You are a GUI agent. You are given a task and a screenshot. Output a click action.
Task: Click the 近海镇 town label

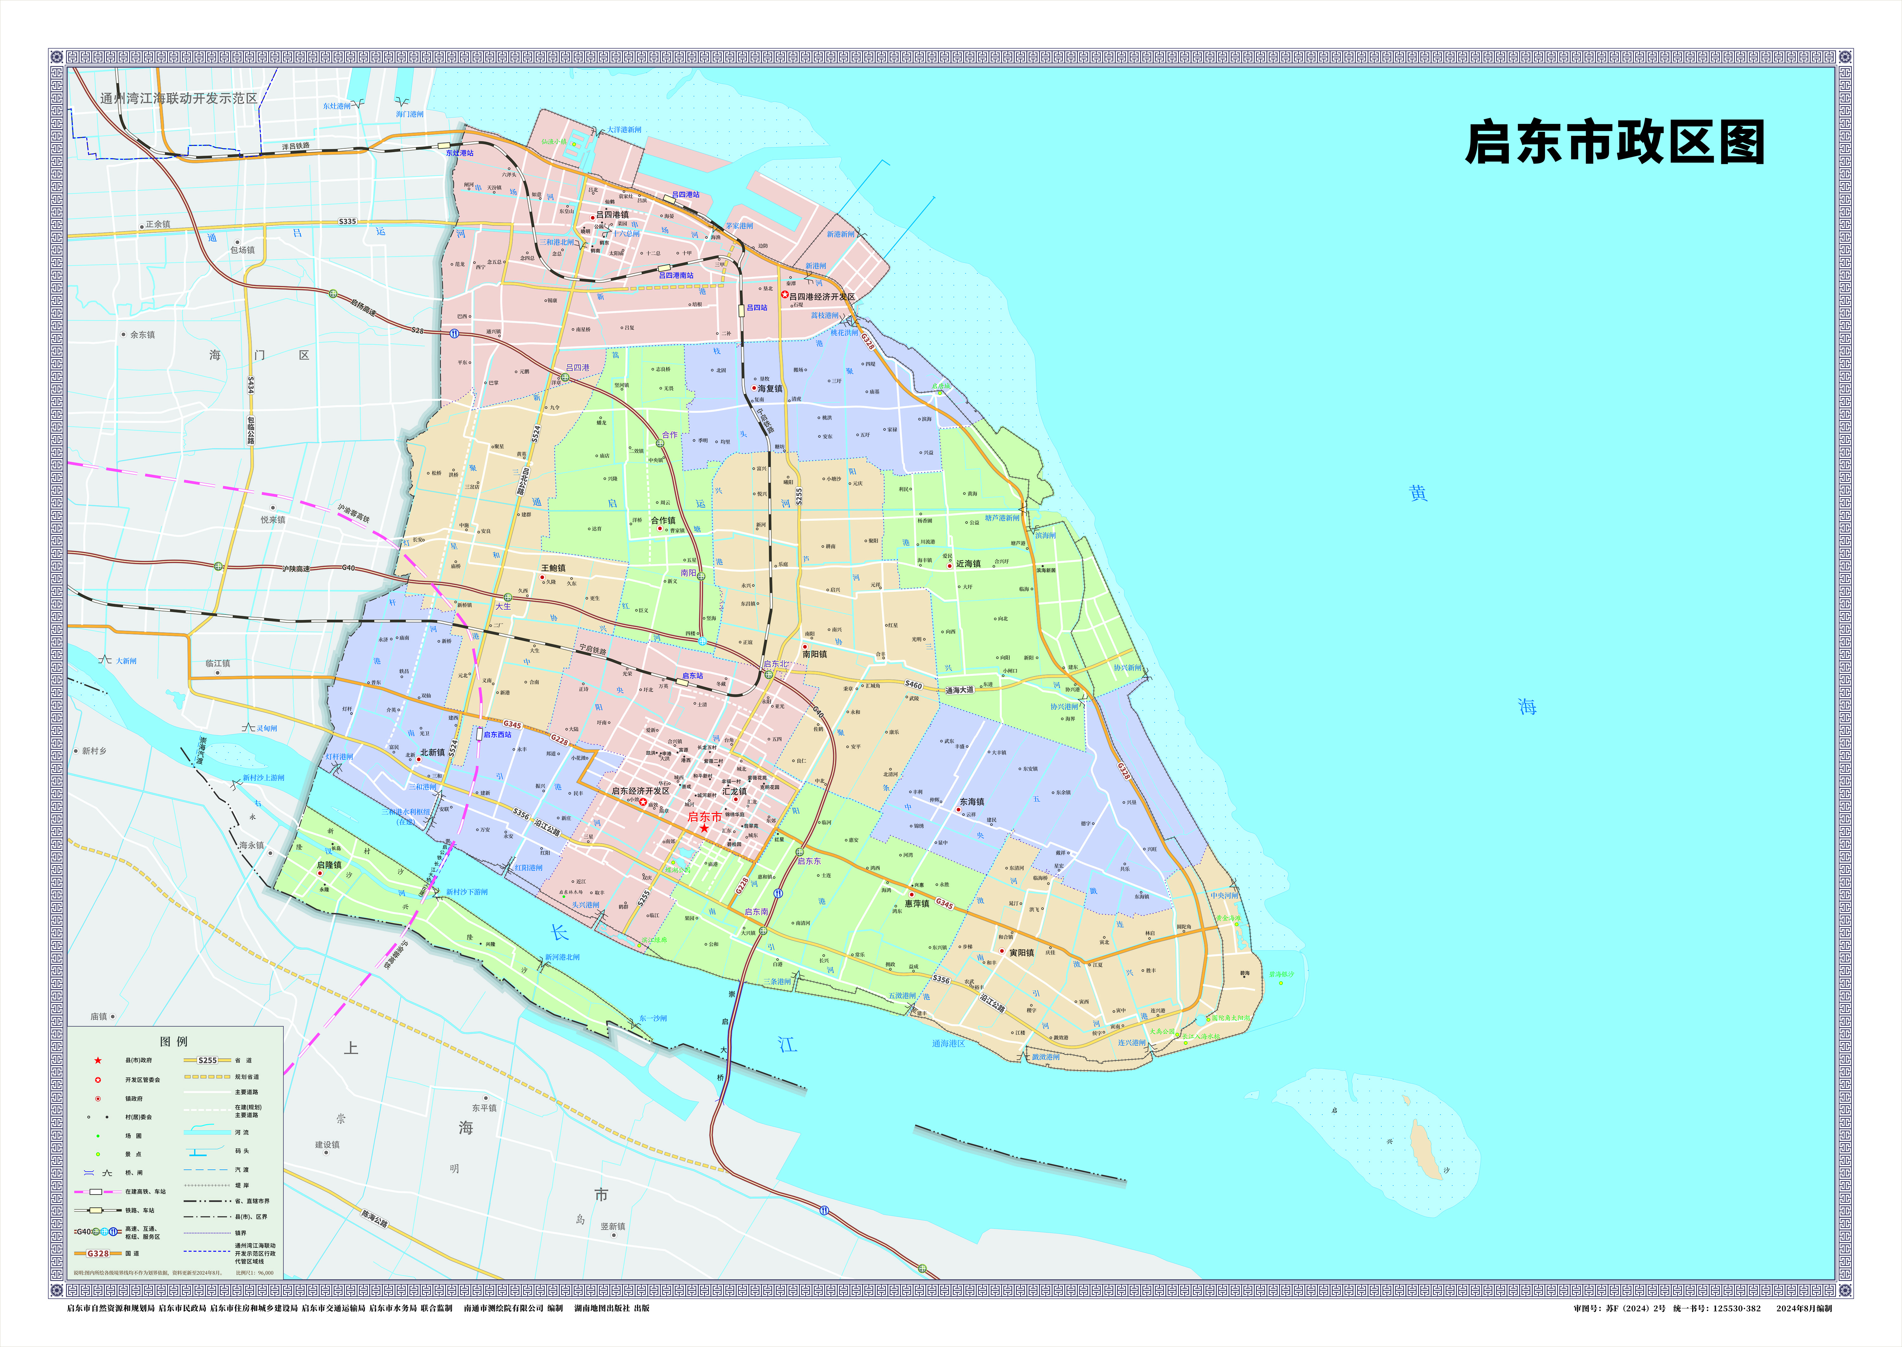pos(968,564)
